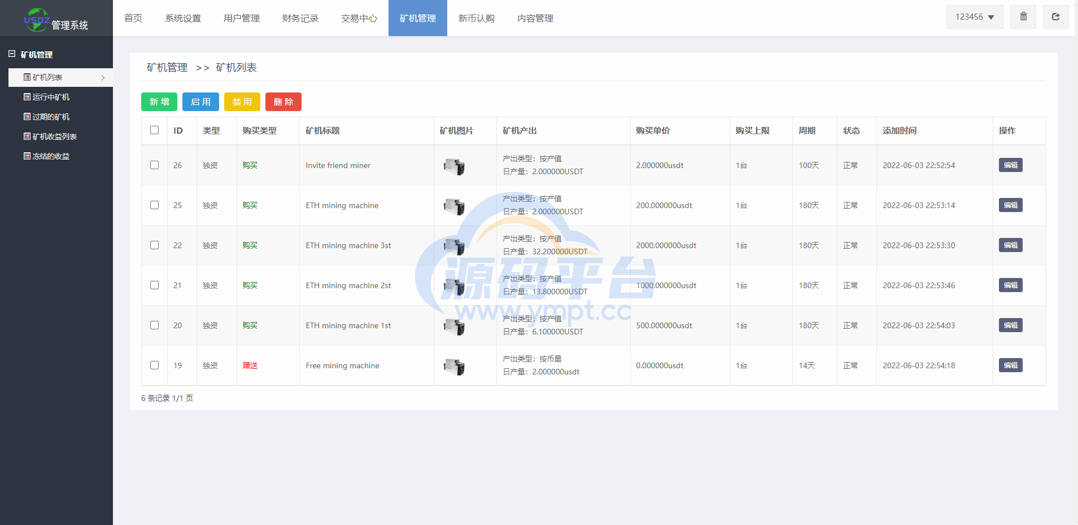Toggle the select-all checkbox in table header
Screen dimensions: 1078x525
point(155,130)
